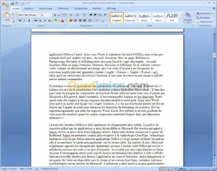
Task: Apply the Normal style
Action: (117, 18)
